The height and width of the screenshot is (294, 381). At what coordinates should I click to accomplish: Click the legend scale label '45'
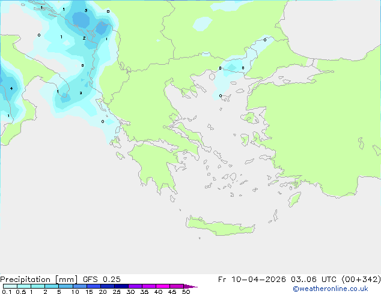click(172, 292)
